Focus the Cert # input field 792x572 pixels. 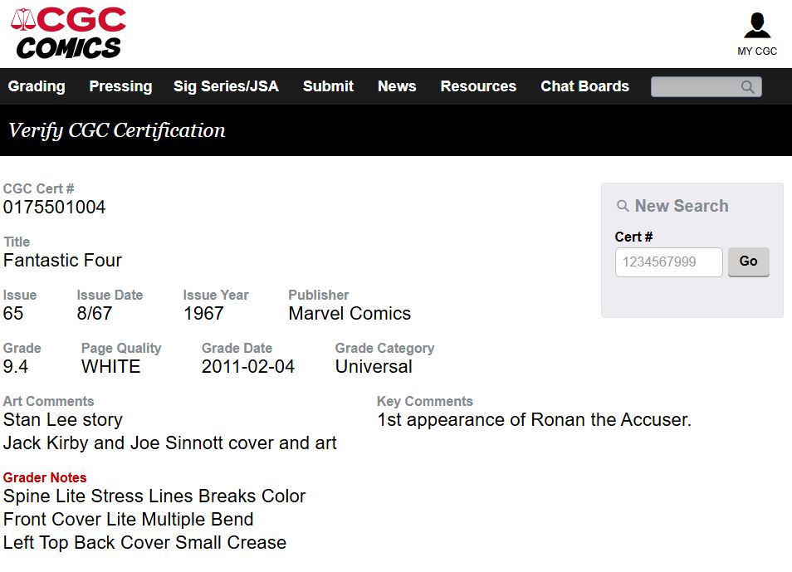pos(669,262)
